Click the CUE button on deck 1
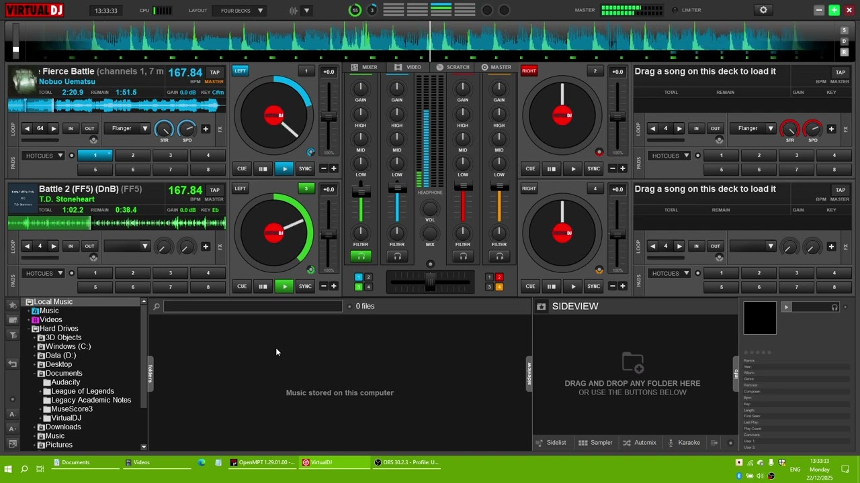Image resolution: width=860 pixels, height=483 pixels. click(x=242, y=169)
